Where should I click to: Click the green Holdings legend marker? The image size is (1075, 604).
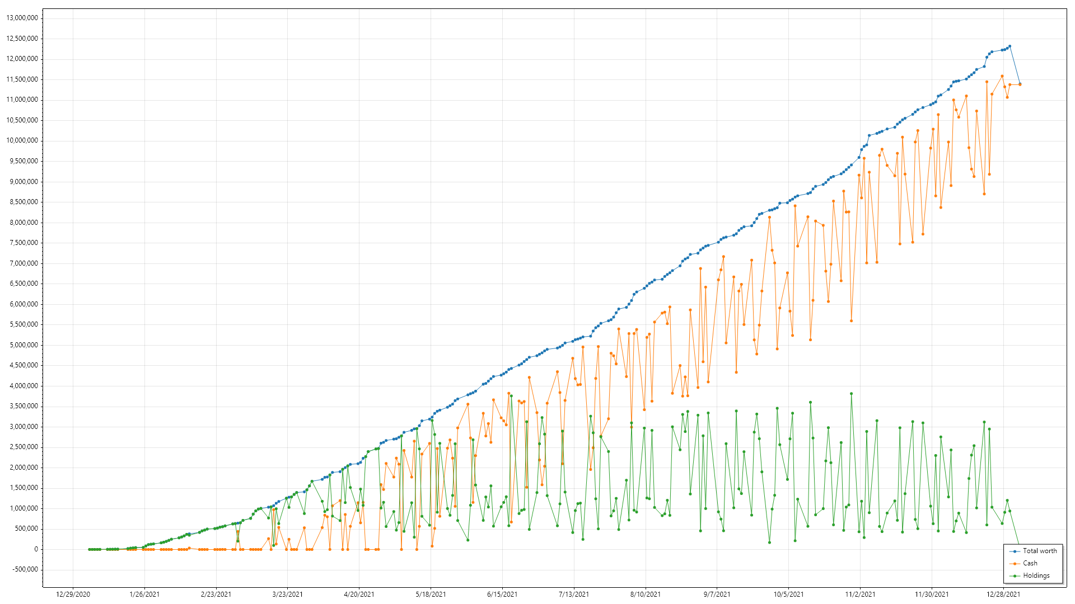click(x=1015, y=576)
